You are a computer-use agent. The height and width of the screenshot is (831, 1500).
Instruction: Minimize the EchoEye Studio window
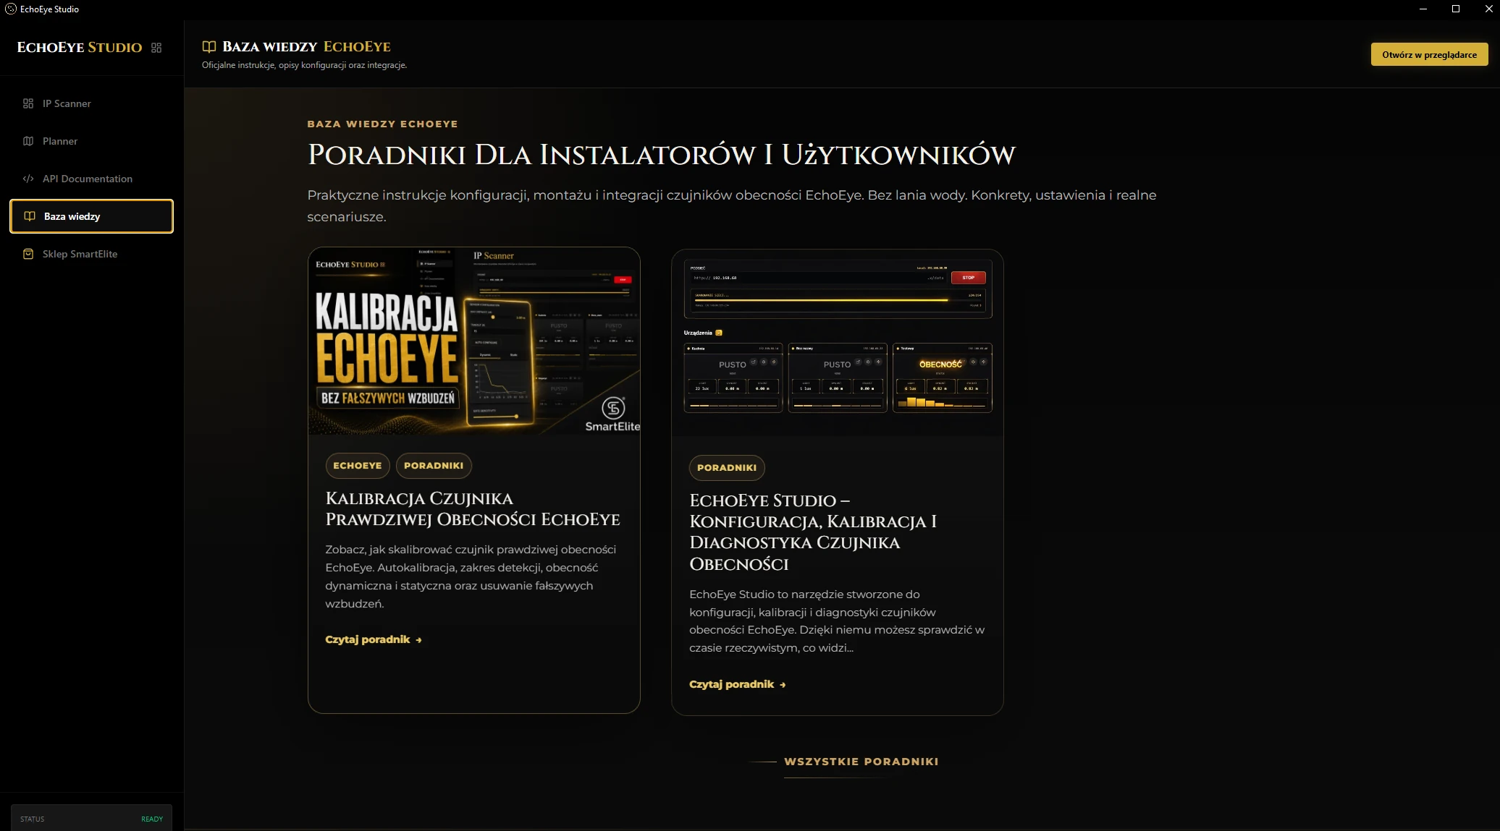(1423, 9)
